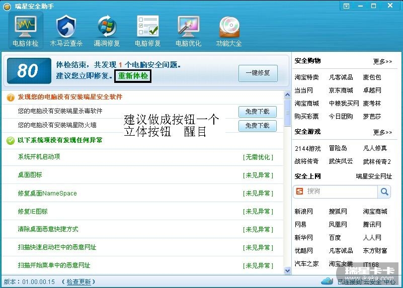Open the 武林传奇2 game link
This screenshot has width=403, height=288.
click(x=377, y=162)
